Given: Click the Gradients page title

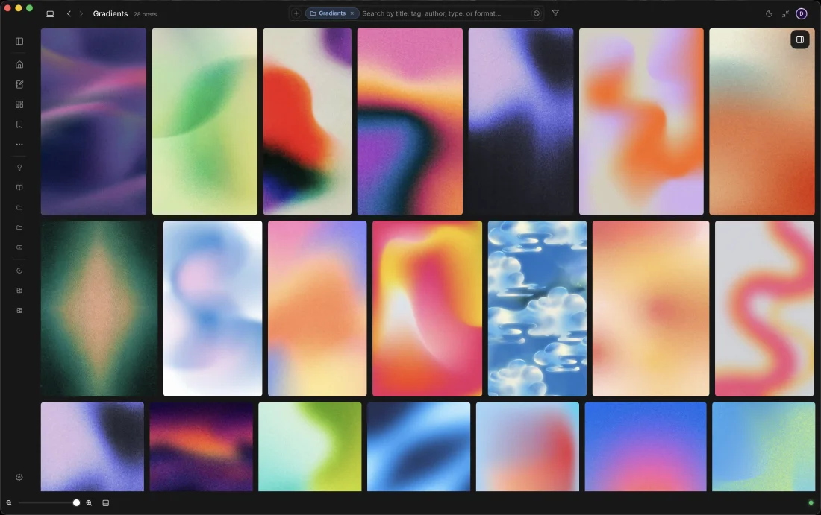Looking at the screenshot, I should coord(110,13).
